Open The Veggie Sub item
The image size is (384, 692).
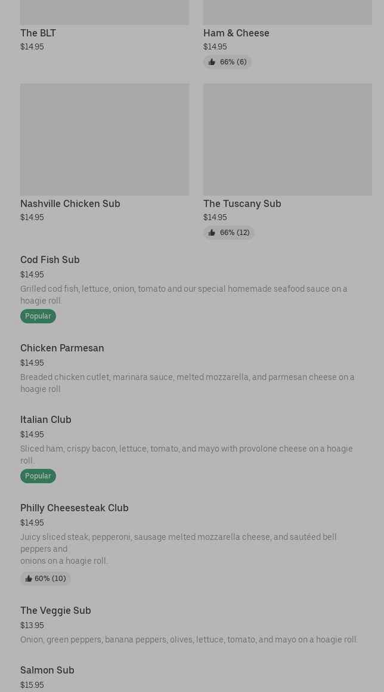(55, 610)
